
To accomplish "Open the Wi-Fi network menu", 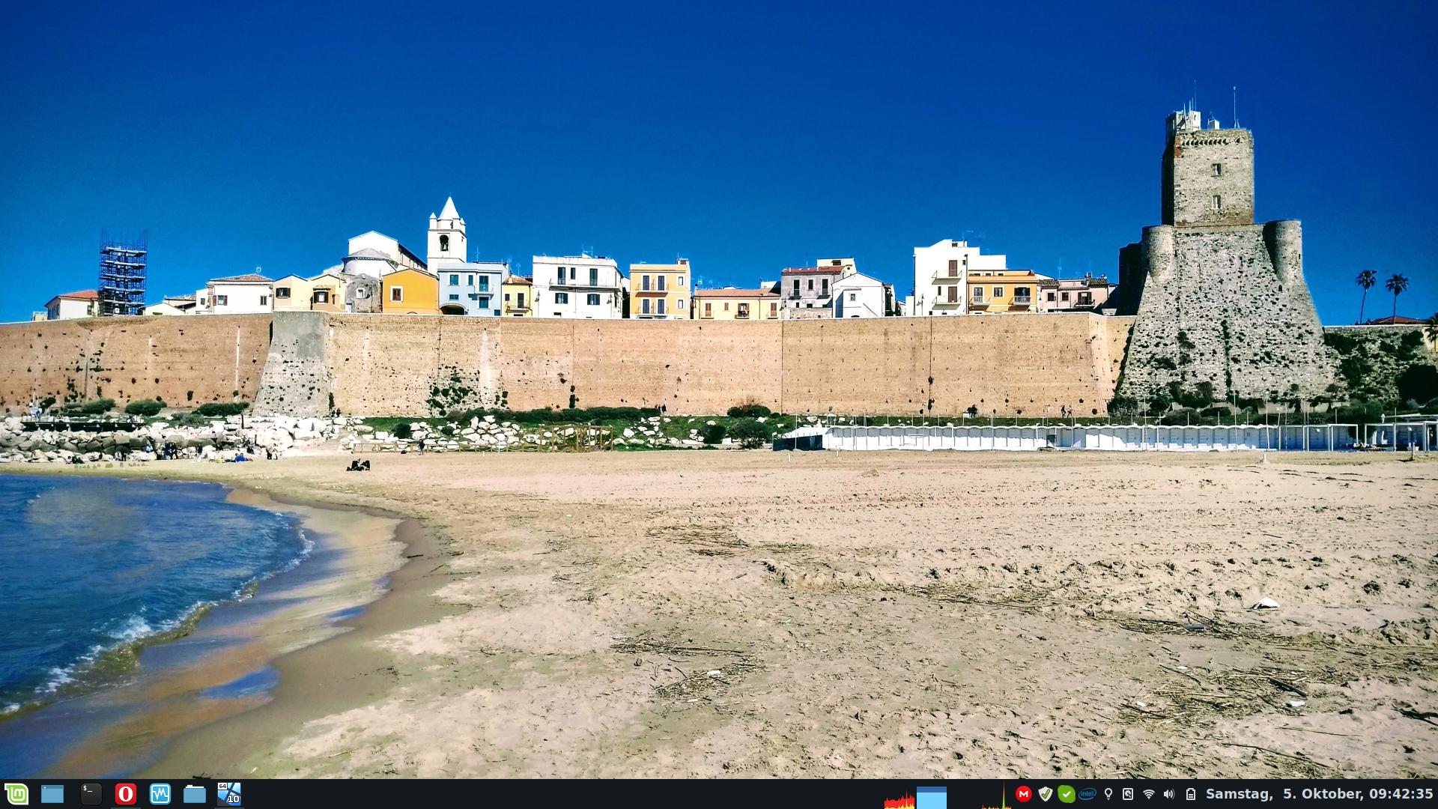I will coord(1149,794).
